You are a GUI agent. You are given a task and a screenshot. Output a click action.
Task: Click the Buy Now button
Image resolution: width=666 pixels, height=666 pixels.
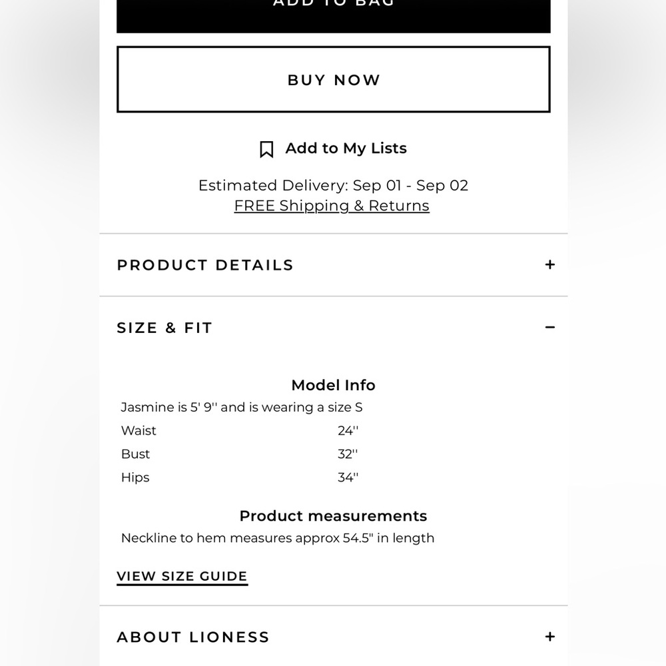point(334,79)
